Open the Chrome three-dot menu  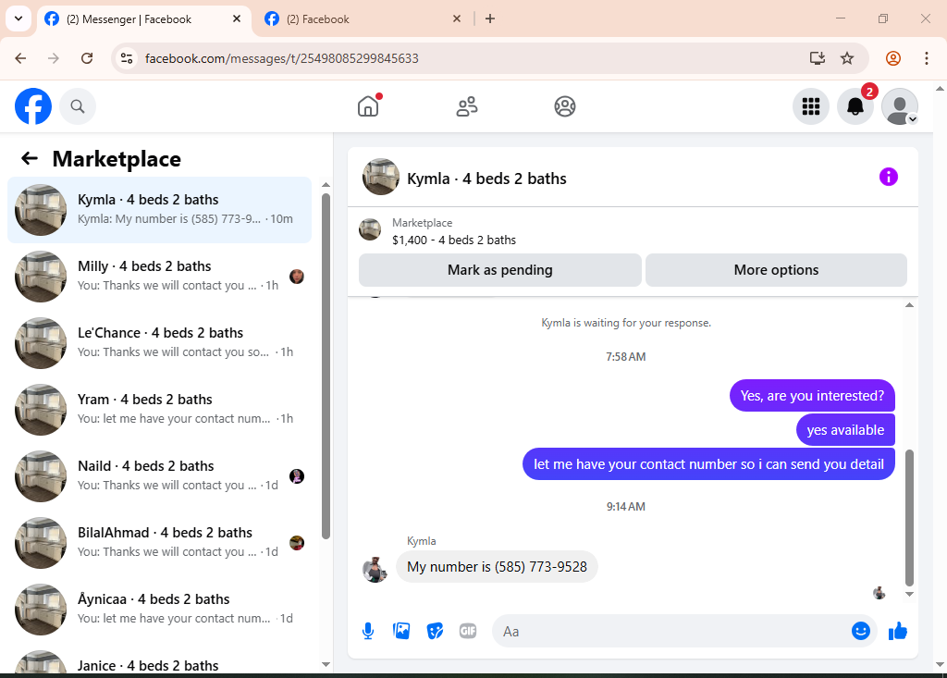click(926, 58)
